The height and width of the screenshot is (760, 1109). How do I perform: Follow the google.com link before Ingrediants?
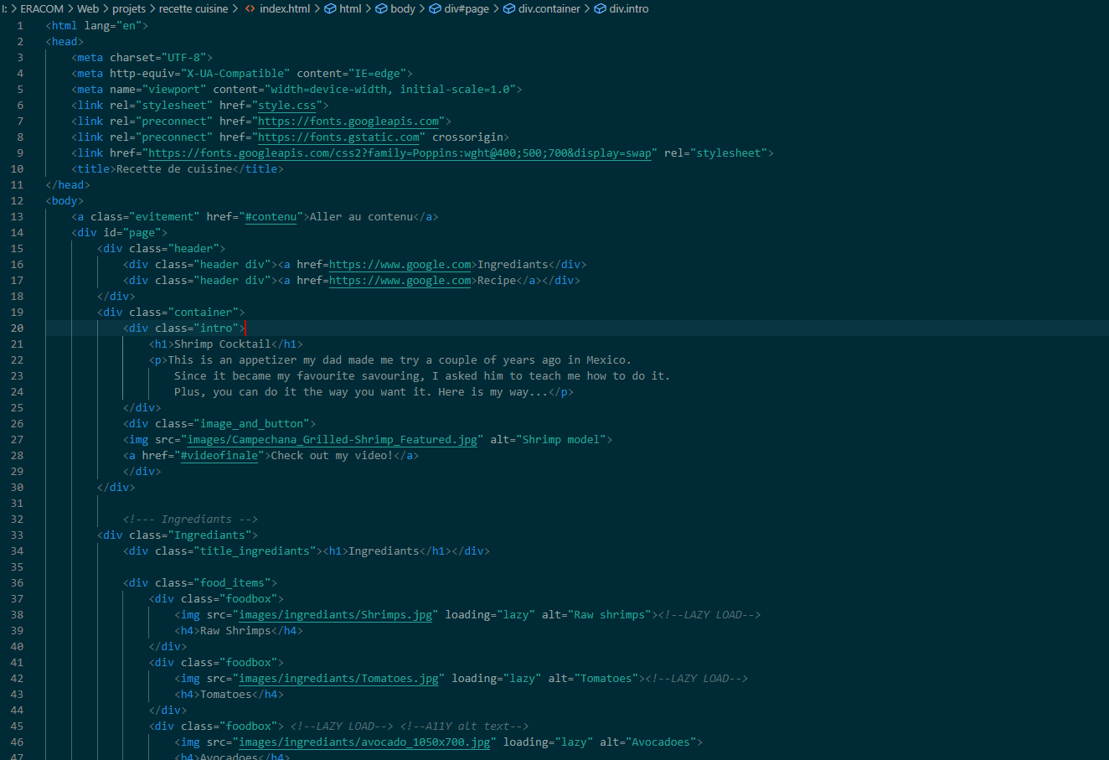400,265
